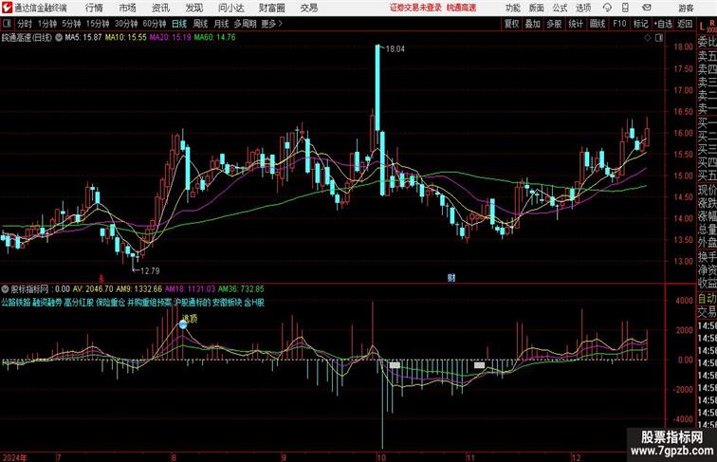Click the MA5: 15.87 value label
717x462 pixels.
pyautogui.click(x=83, y=38)
